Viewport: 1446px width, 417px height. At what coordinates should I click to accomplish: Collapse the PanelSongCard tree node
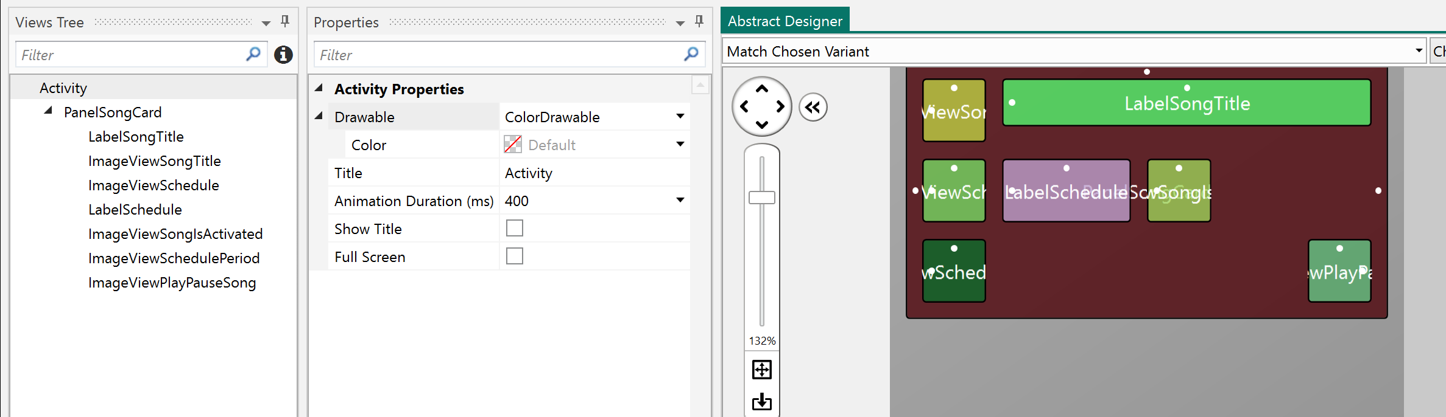tap(48, 111)
